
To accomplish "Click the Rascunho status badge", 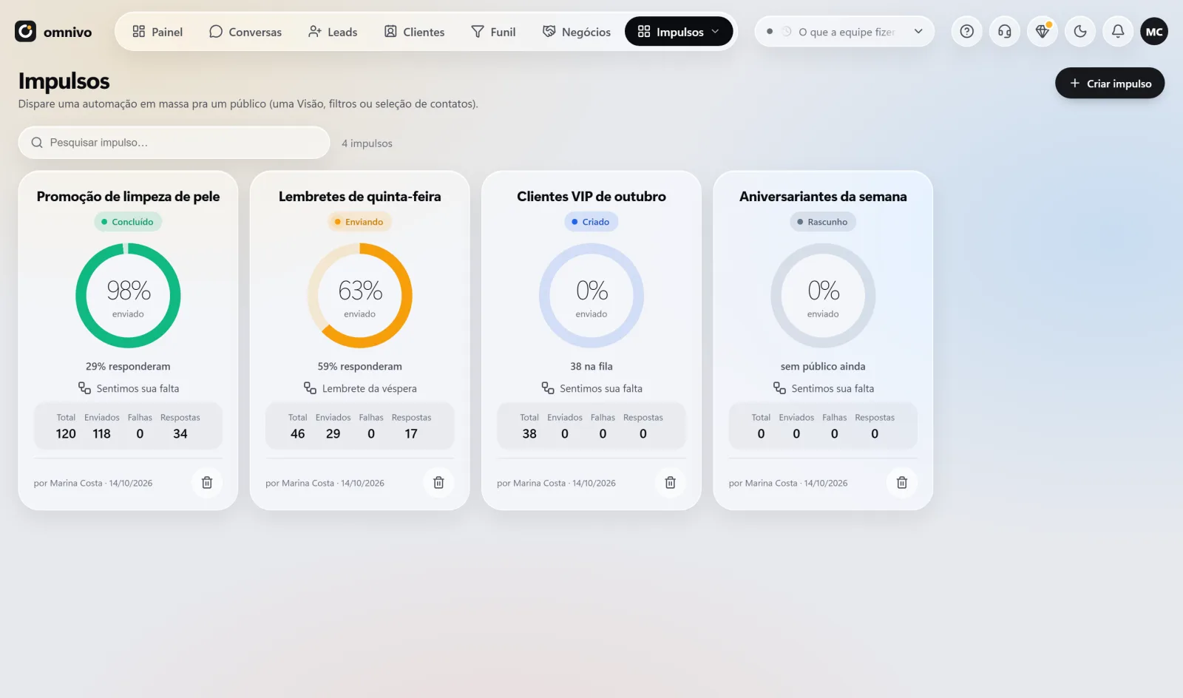I will 822,222.
